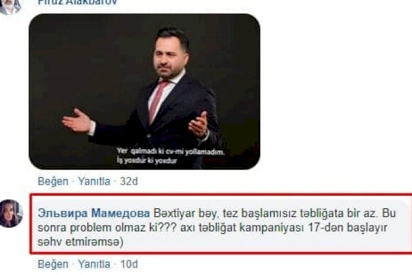Open Firuz Alakbarov's profile name link
This screenshot has width=412, height=275.
click(x=77, y=2)
